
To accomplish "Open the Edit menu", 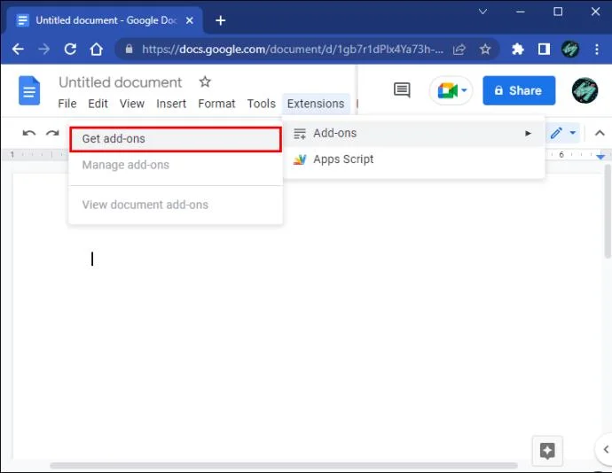I will 98,104.
